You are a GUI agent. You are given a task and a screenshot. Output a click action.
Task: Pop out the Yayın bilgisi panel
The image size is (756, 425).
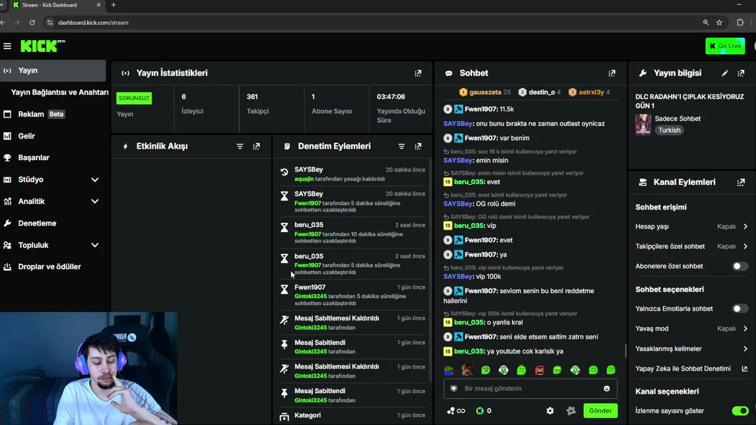[x=741, y=73]
